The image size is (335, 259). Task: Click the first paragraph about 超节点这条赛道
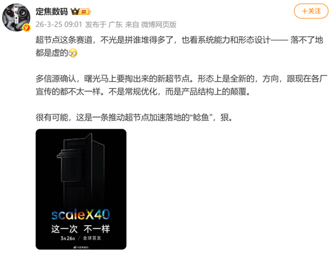coord(179,46)
